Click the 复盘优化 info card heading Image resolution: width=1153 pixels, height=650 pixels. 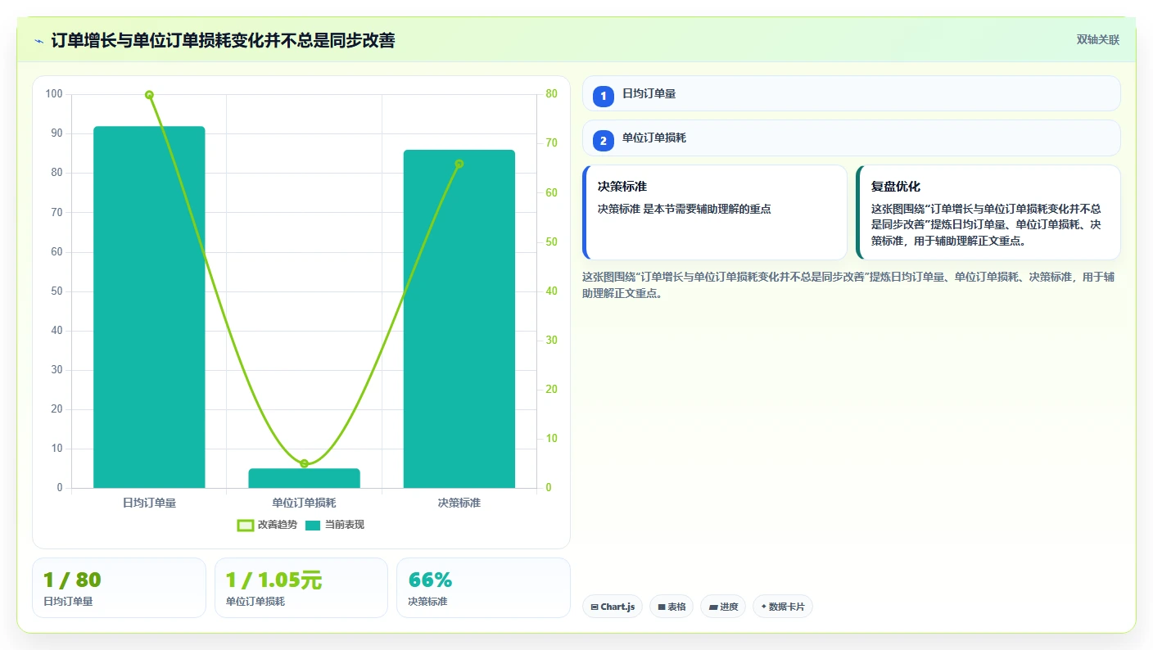coord(896,187)
